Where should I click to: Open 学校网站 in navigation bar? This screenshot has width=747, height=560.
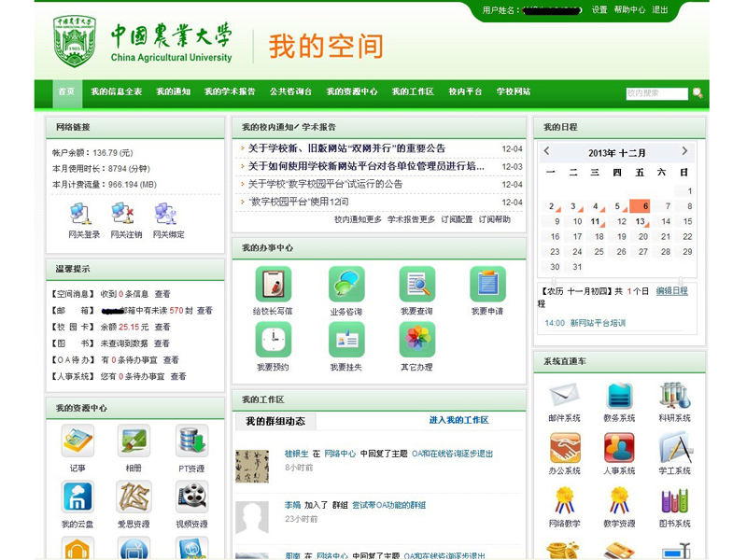514,91
